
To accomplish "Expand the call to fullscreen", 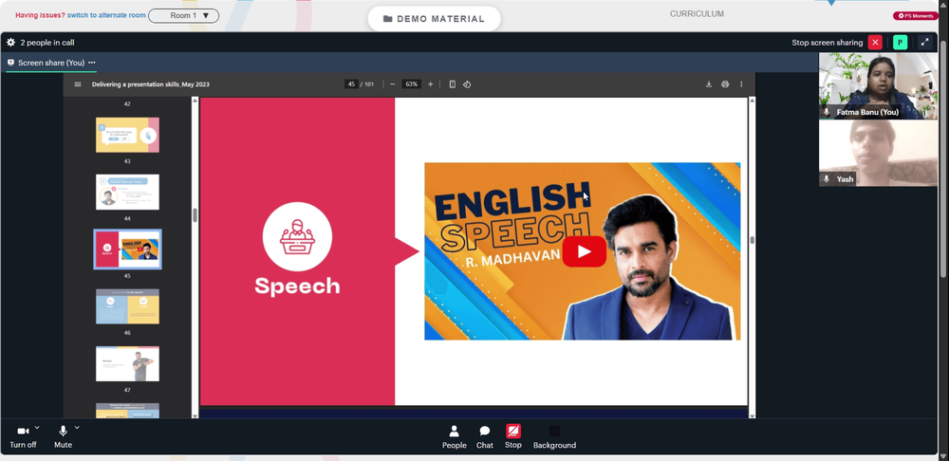I will (x=924, y=43).
